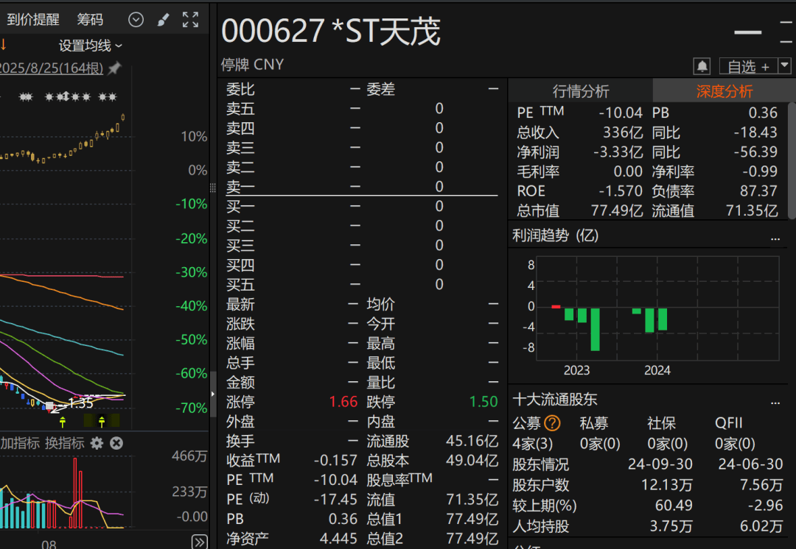Screen dimensions: 796x549
Task: Open 利润趋势 more options ellipsis
Action: click(775, 238)
